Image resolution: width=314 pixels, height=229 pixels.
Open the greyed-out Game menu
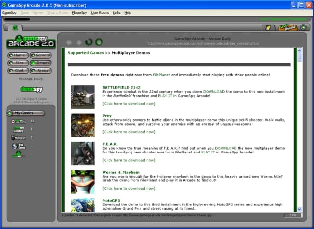(x=25, y=13)
